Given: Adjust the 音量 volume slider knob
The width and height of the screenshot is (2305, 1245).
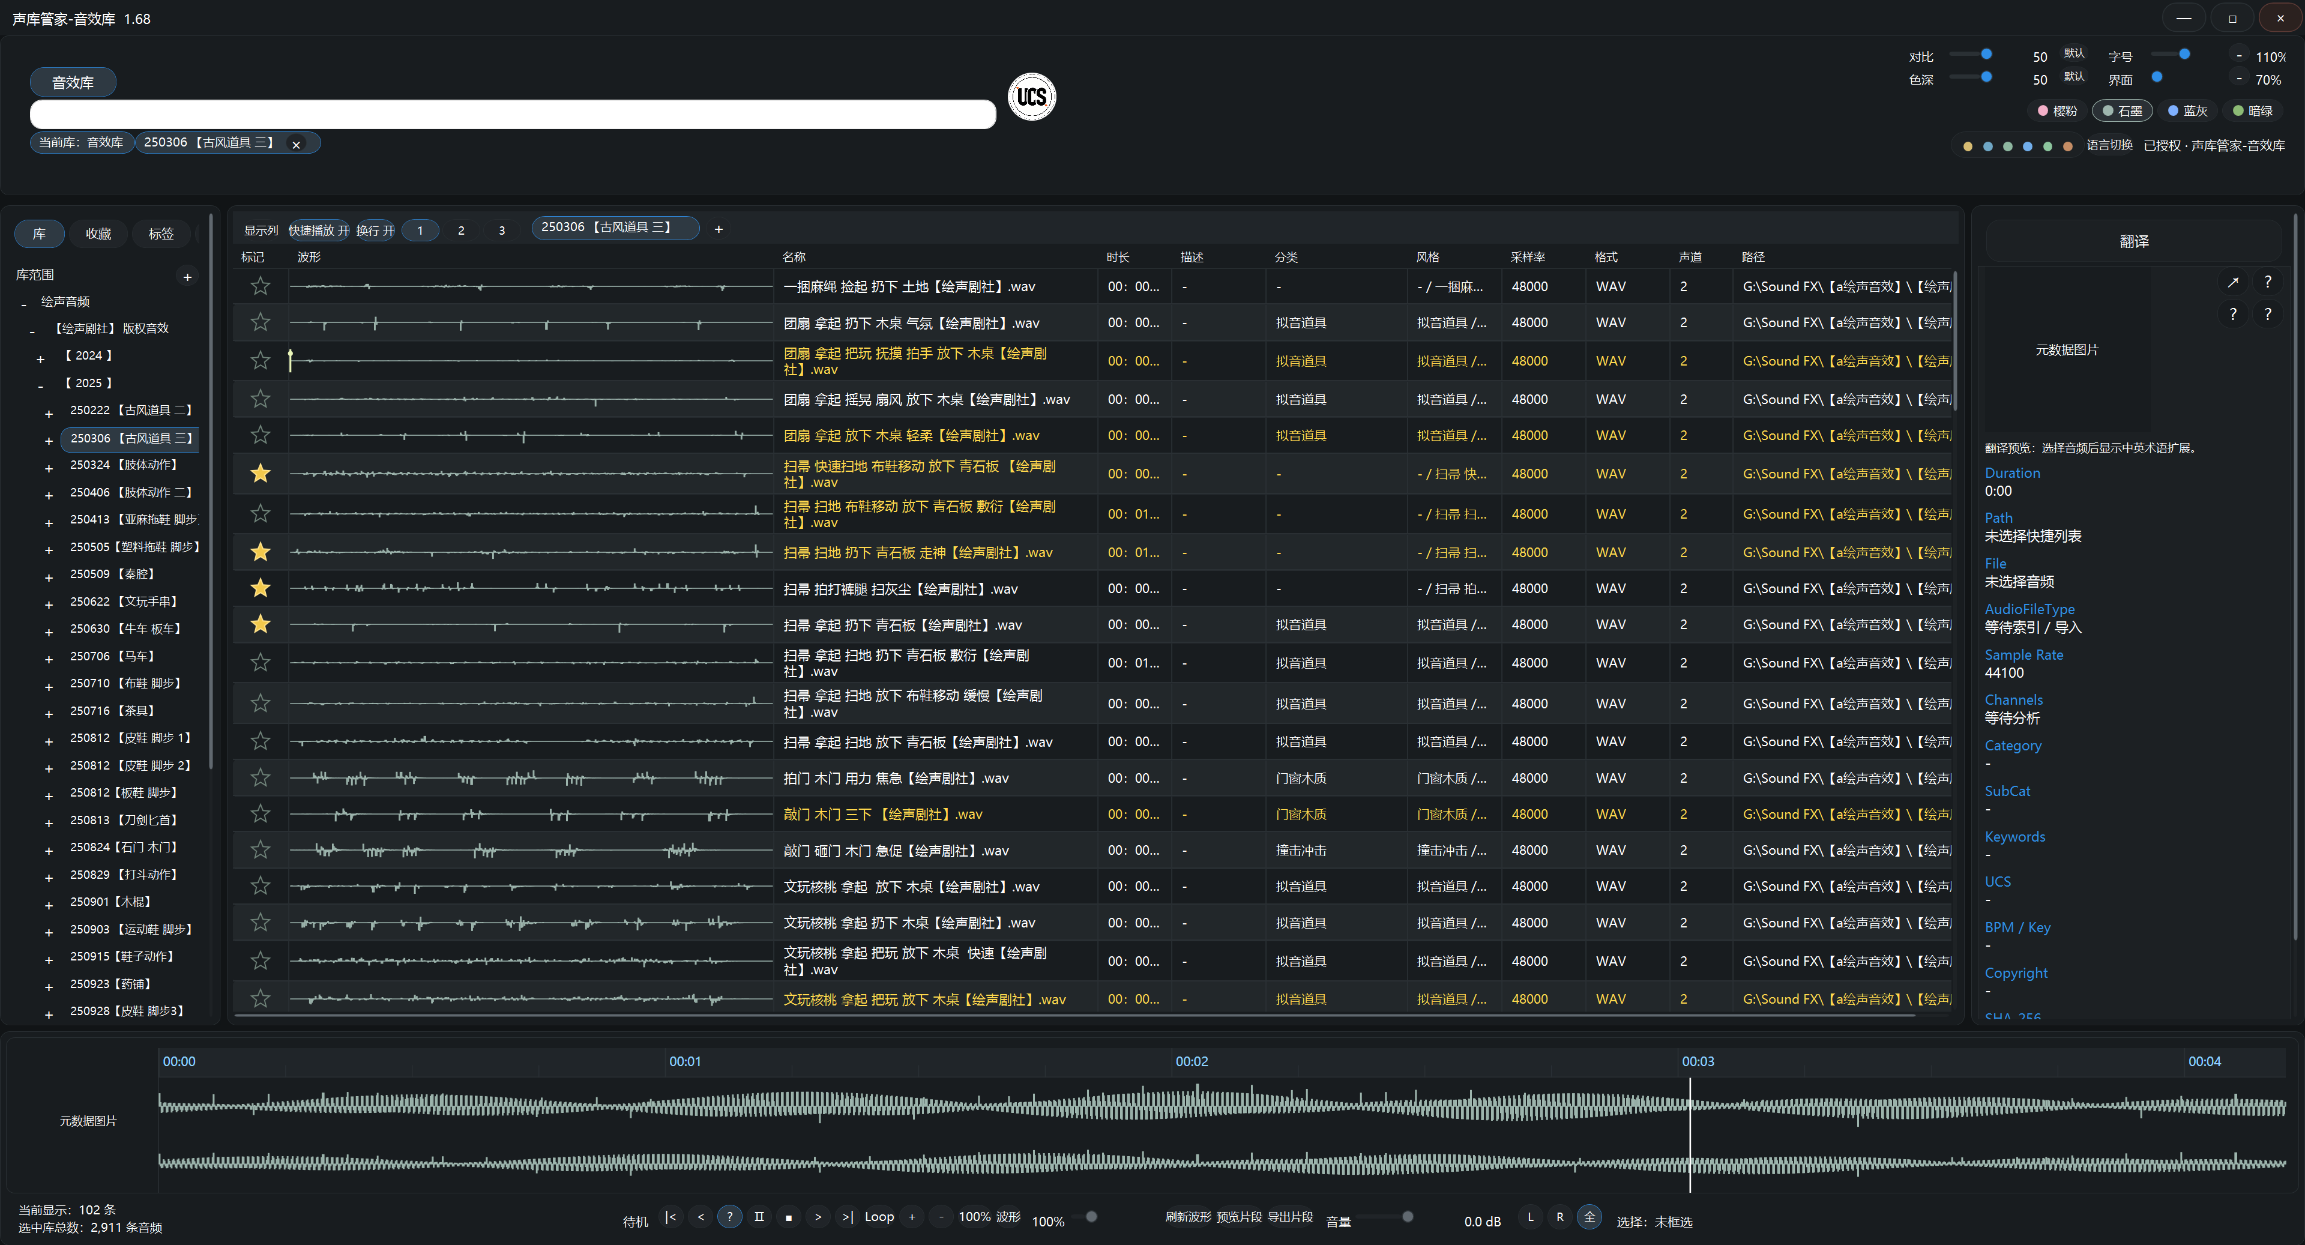Looking at the screenshot, I should [x=1408, y=1217].
